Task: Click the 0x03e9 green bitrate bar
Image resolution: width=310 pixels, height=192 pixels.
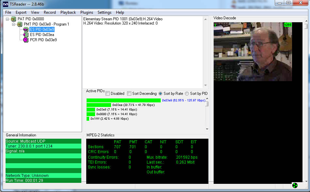Action: click(123, 100)
